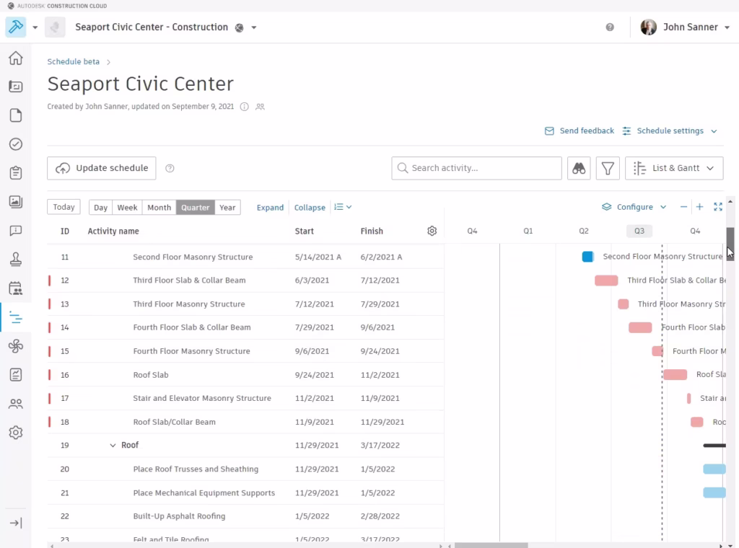Click Send feedback link
The width and height of the screenshot is (739, 548).
pos(580,131)
